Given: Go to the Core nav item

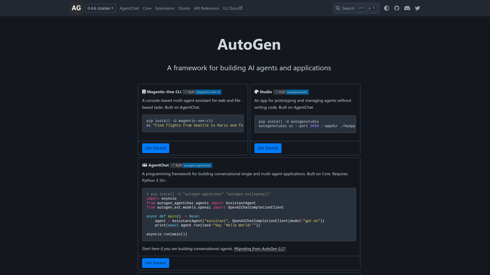Looking at the screenshot, I should pyautogui.click(x=147, y=8).
